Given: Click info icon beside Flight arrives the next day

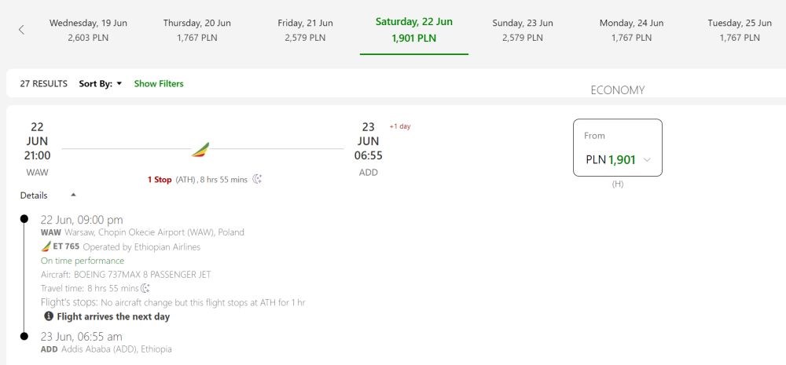Looking at the screenshot, I should tap(49, 316).
